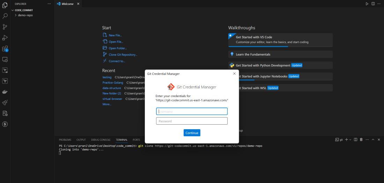
Task: Open Remote Explorer in activity bar
Action: click(x=5, y=59)
